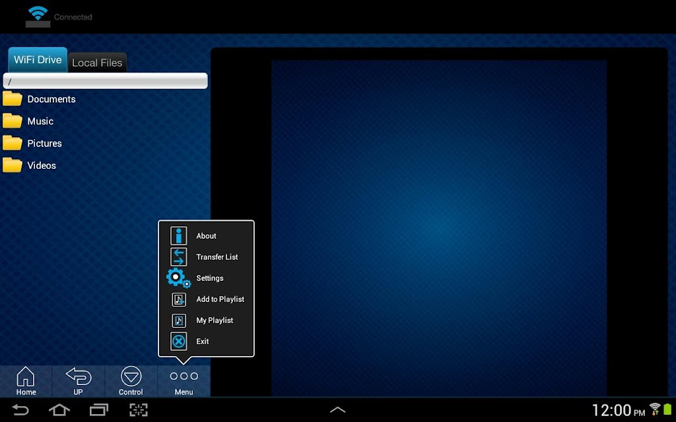
Task: Tap the WiFi connection status icon
Action: 38,16
